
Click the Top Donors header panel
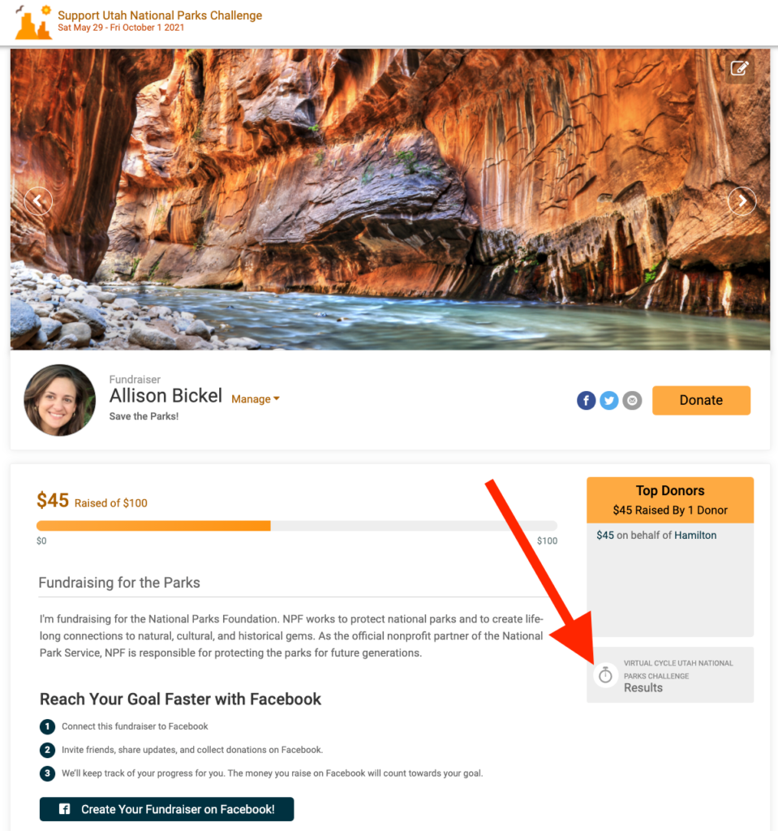(x=670, y=500)
